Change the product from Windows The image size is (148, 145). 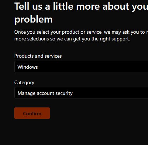[81, 67]
